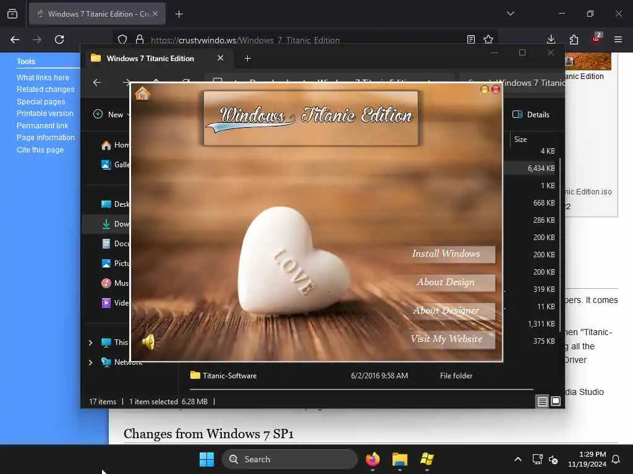Go back in File Explorer
This screenshot has width=633, height=474.
97,83
